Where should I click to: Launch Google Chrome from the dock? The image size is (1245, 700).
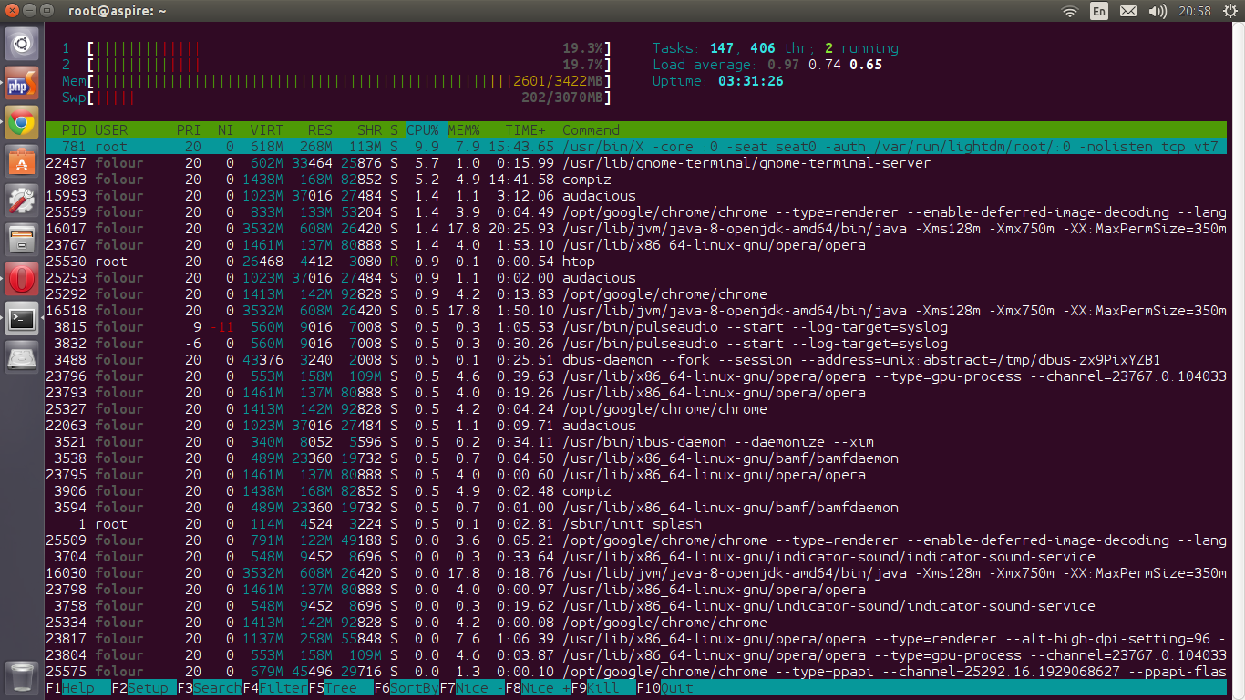pos(22,123)
